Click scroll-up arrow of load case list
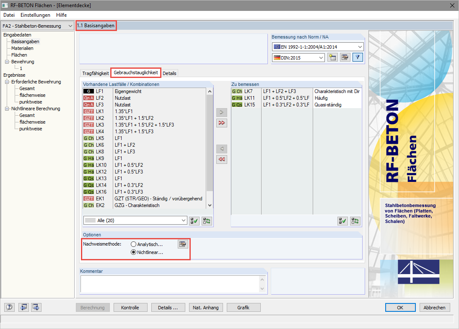This screenshot has height=329, width=459. click(x=210, y=92)
